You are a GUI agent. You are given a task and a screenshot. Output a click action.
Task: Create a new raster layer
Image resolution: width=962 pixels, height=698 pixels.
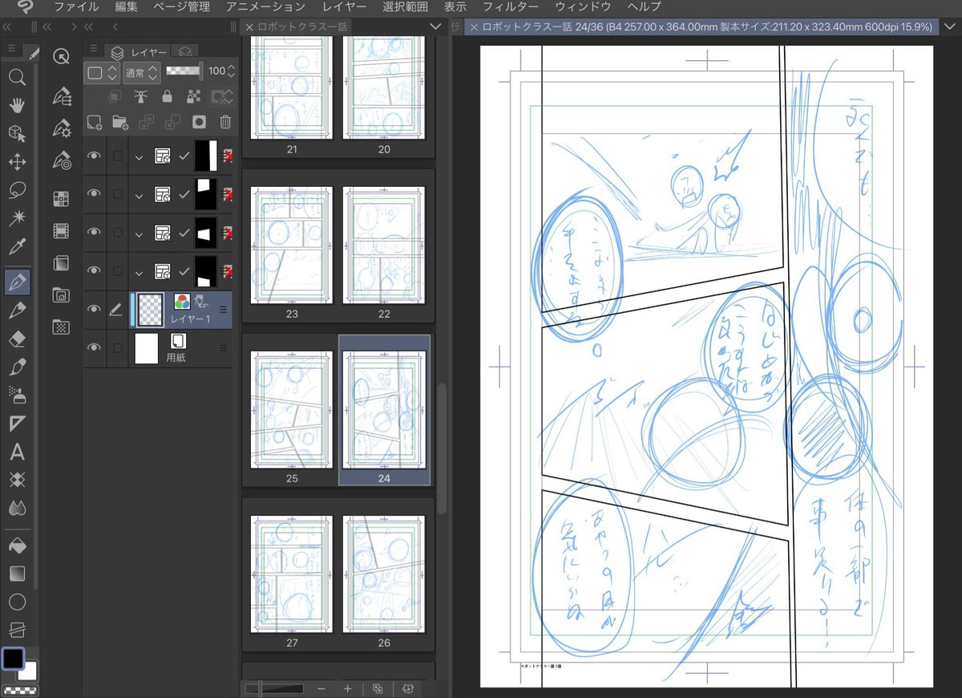(x=94, y=122)
